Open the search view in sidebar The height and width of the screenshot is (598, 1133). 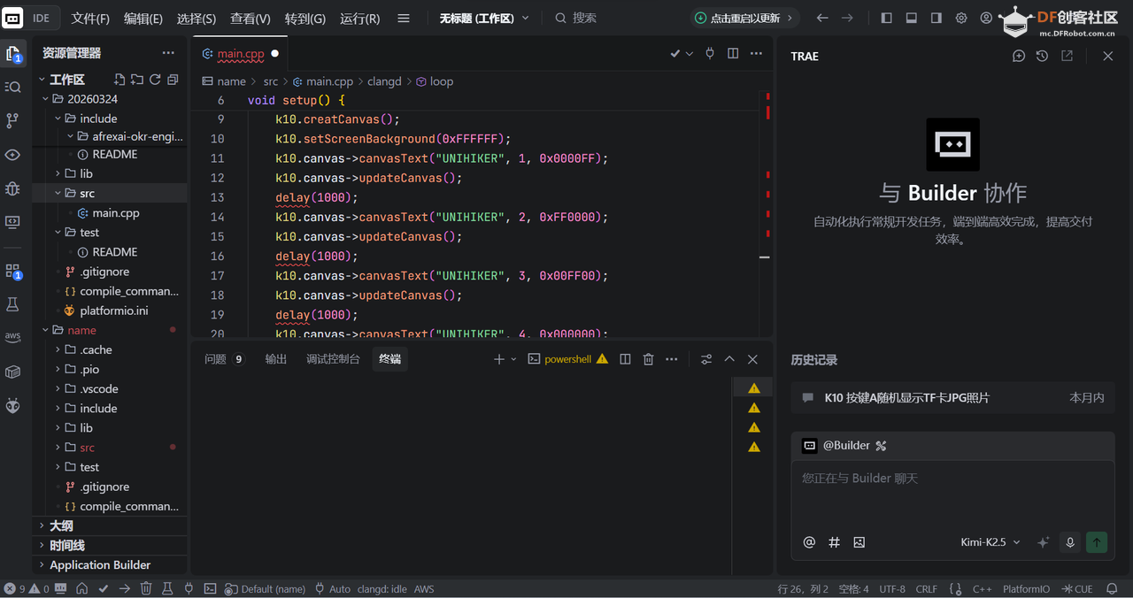[x=12, y=87]
